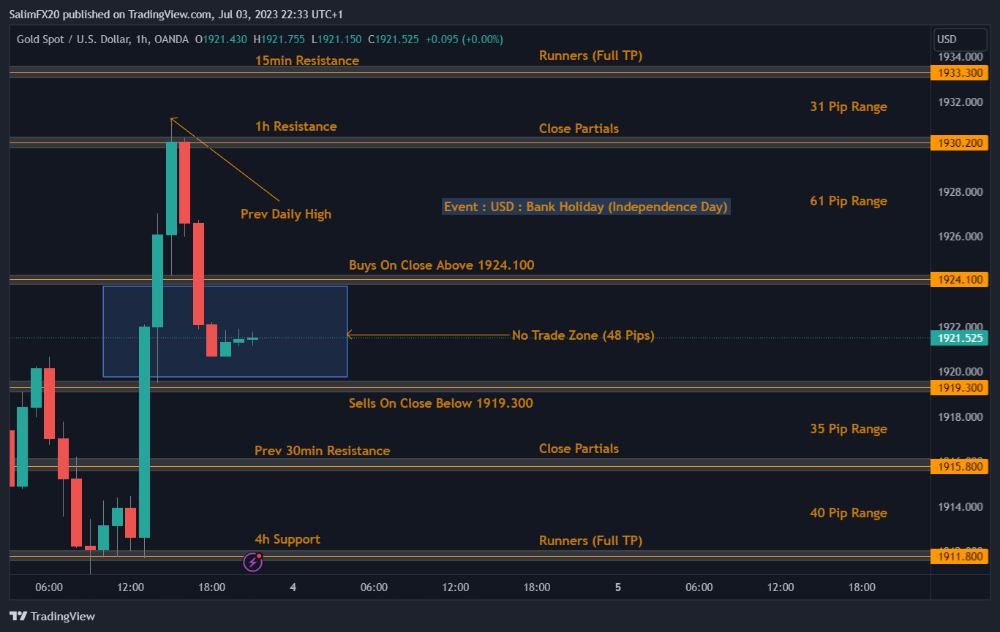Click the Bank Holiday event note
Image resolution: width=1000 pixels, height=632 pixels.
coord(585,207)
